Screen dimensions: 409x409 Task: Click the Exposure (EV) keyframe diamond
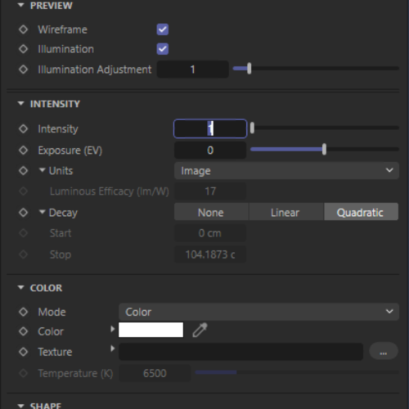click(23, 151)
